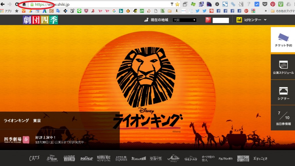This screenshot has height=166, width=295.
Task: Click the browser forward arrow
Action: point(10,4)
